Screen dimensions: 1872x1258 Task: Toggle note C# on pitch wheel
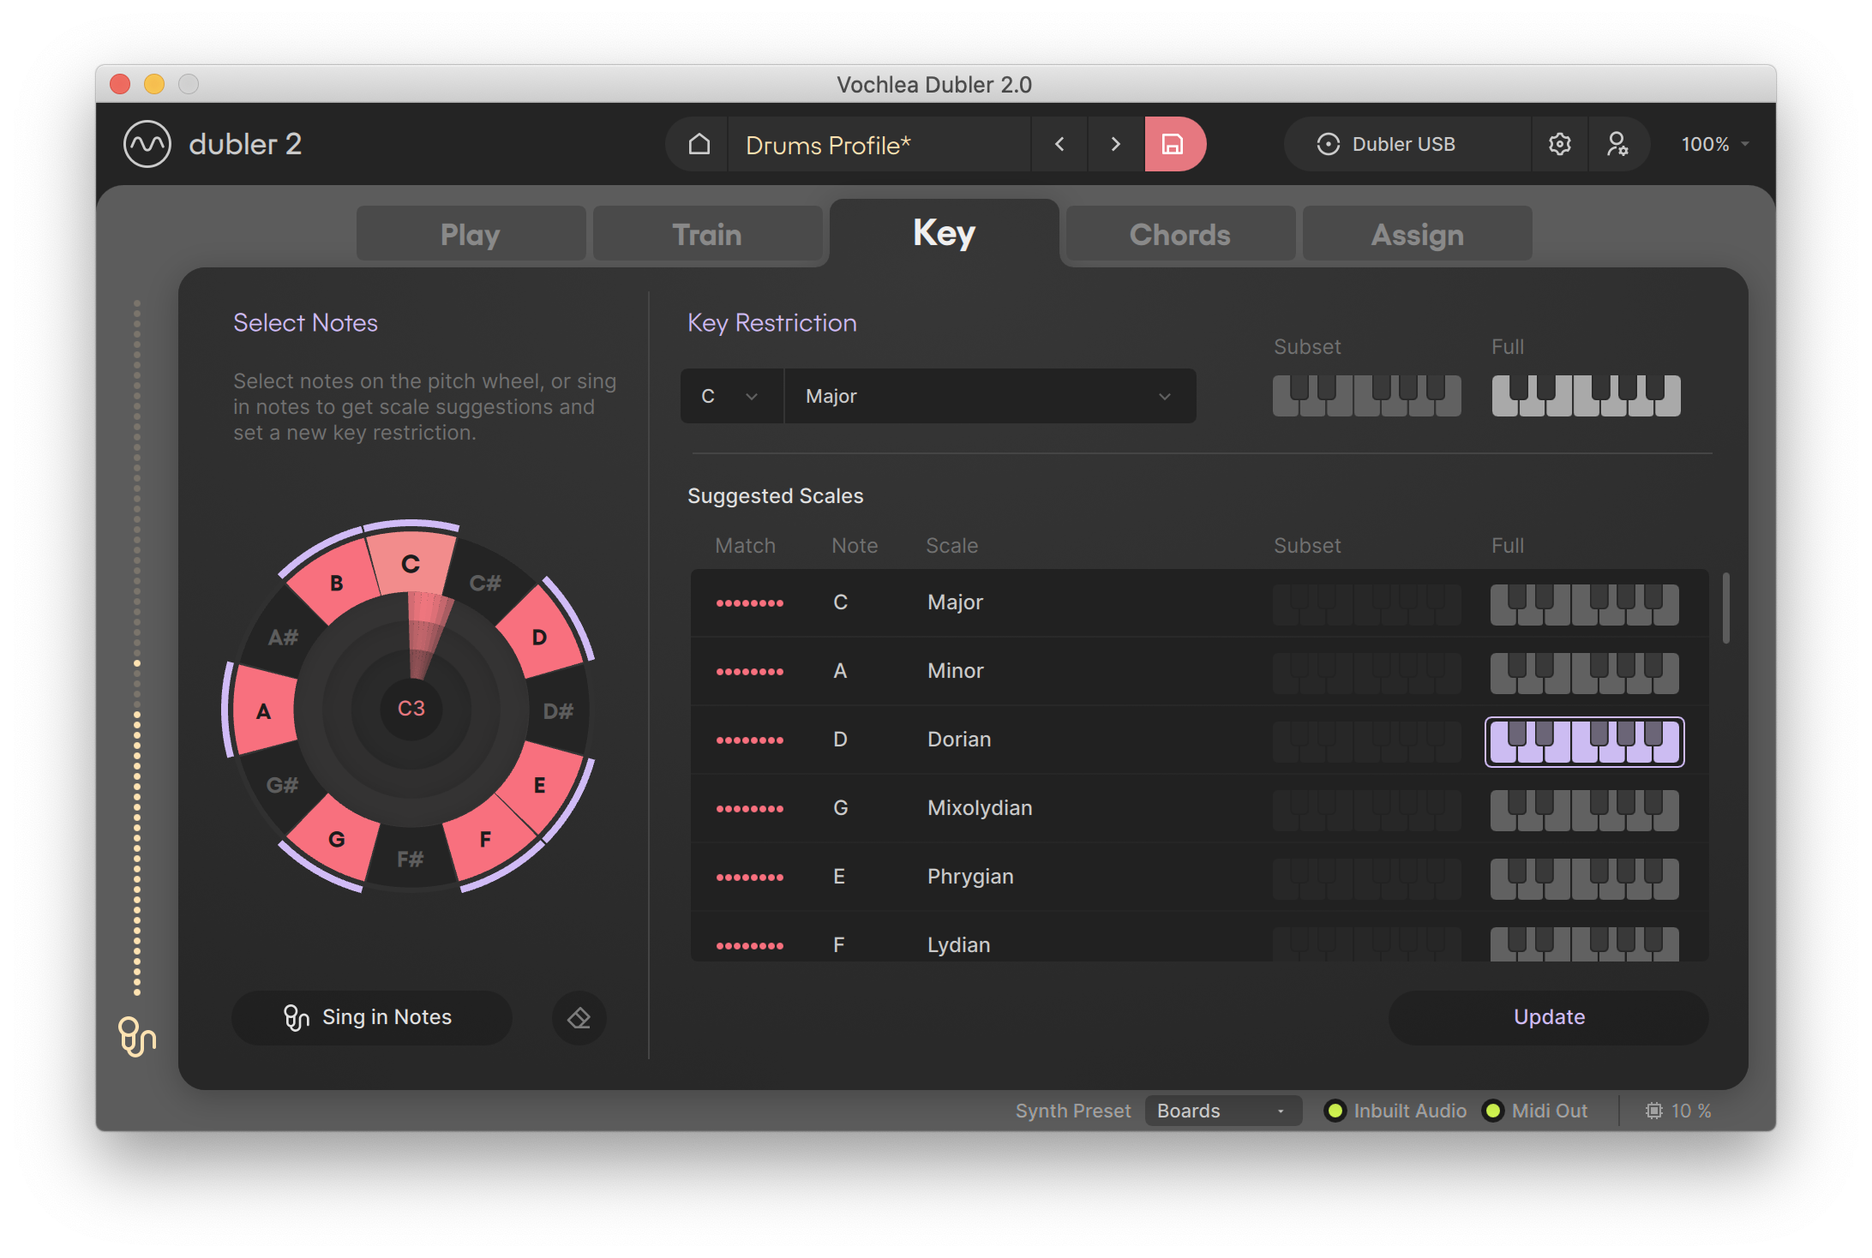[485, 584]
